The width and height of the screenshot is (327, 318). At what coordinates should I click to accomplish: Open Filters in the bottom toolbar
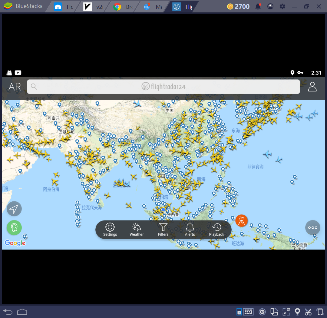[x=163, y=230]
